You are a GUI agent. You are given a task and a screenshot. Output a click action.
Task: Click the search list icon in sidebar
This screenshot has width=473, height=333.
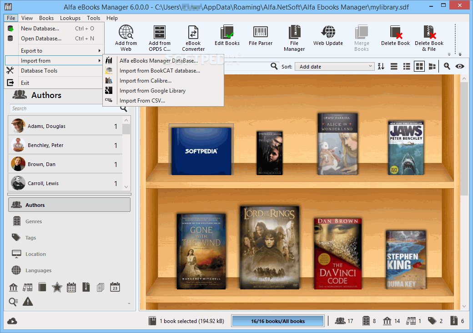point(13,302)
